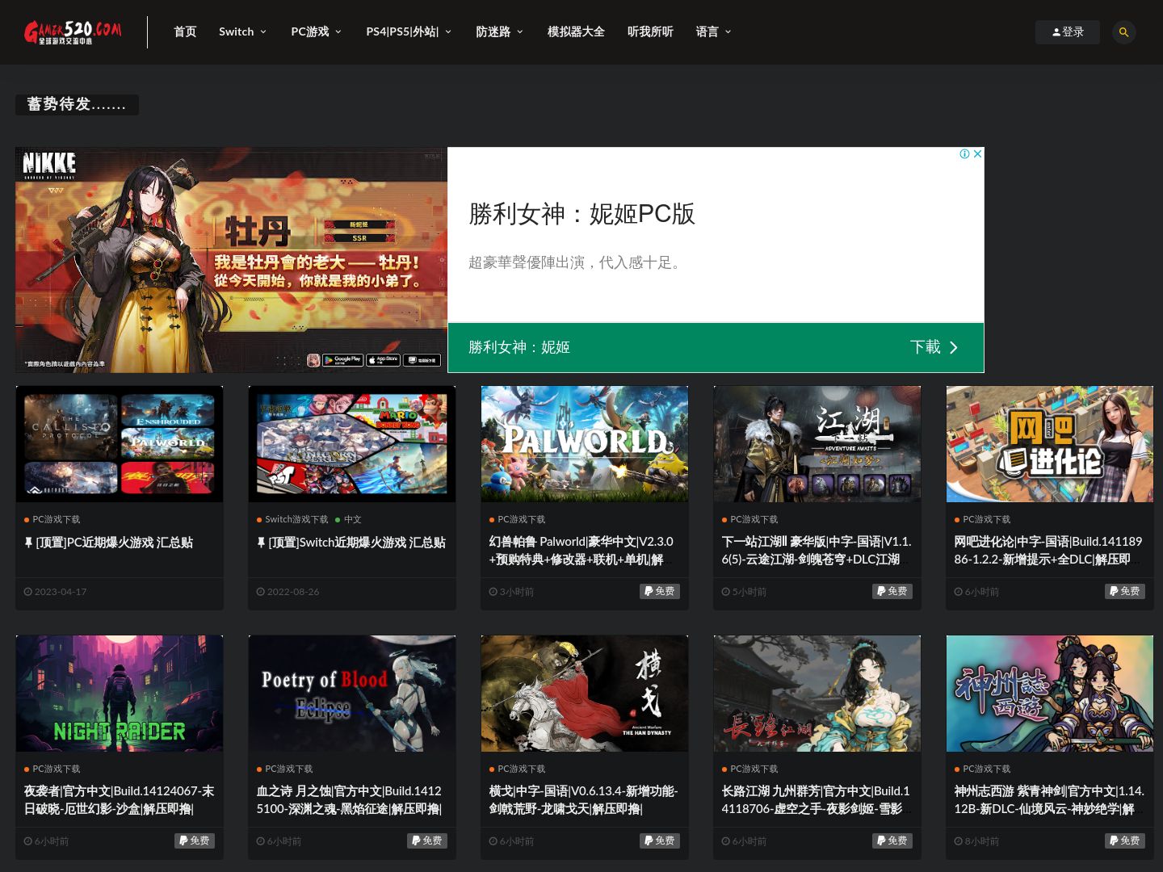The width and height of the screenshot is (1163, 872).
Task: Expand the PS4|PS5|外站 dropdown menu
Action: 409,32
